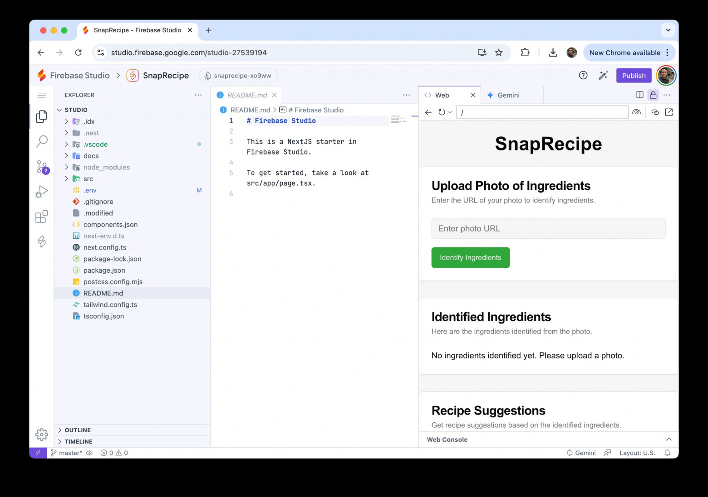Open Source Control view with 2 changes
The width and height of the screenshot is (708, 497).
(42, 167)
